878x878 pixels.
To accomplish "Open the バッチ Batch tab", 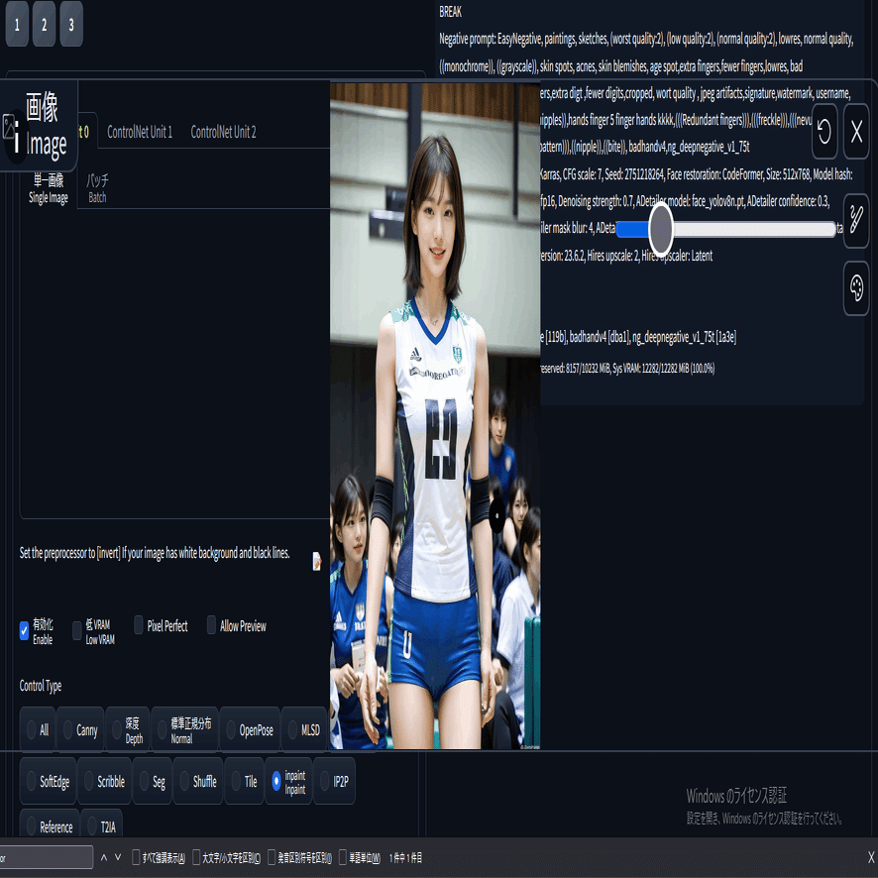I will coord(97,188).
